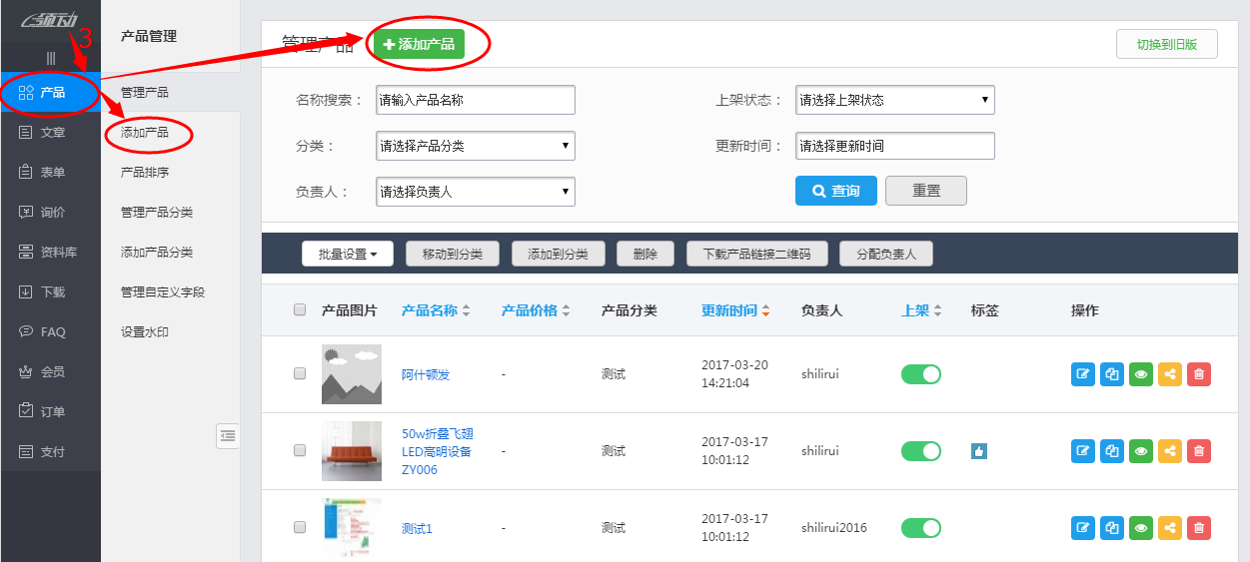Viewport: 1250px width, 562px height.
Task: Click the orange share icon for 阿什顿发
Action: click(1170, 374)
